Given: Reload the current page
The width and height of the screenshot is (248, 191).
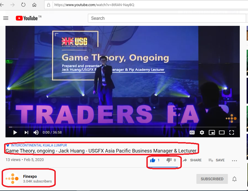Looking at the screenshot, I should point(23,5).
